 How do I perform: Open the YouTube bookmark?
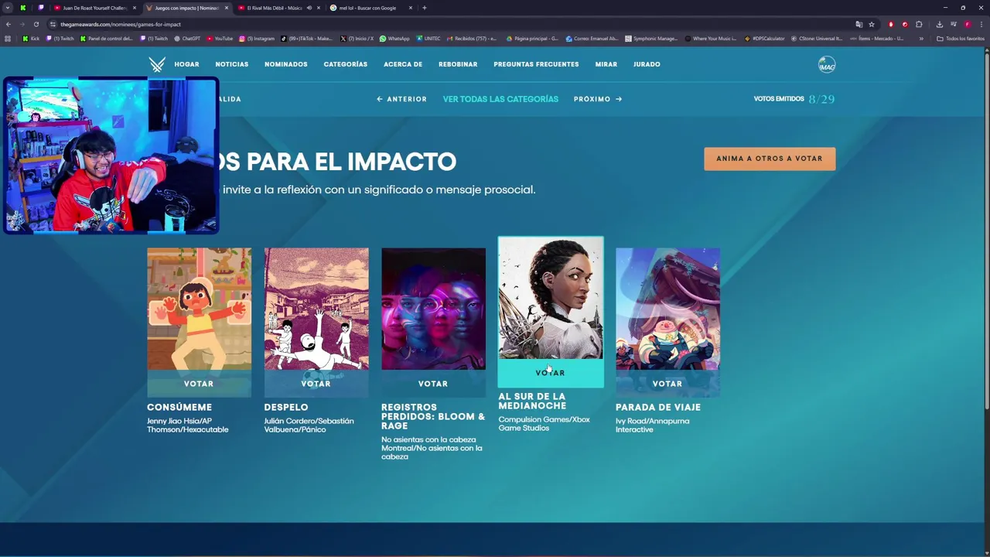tap(220, 39)
